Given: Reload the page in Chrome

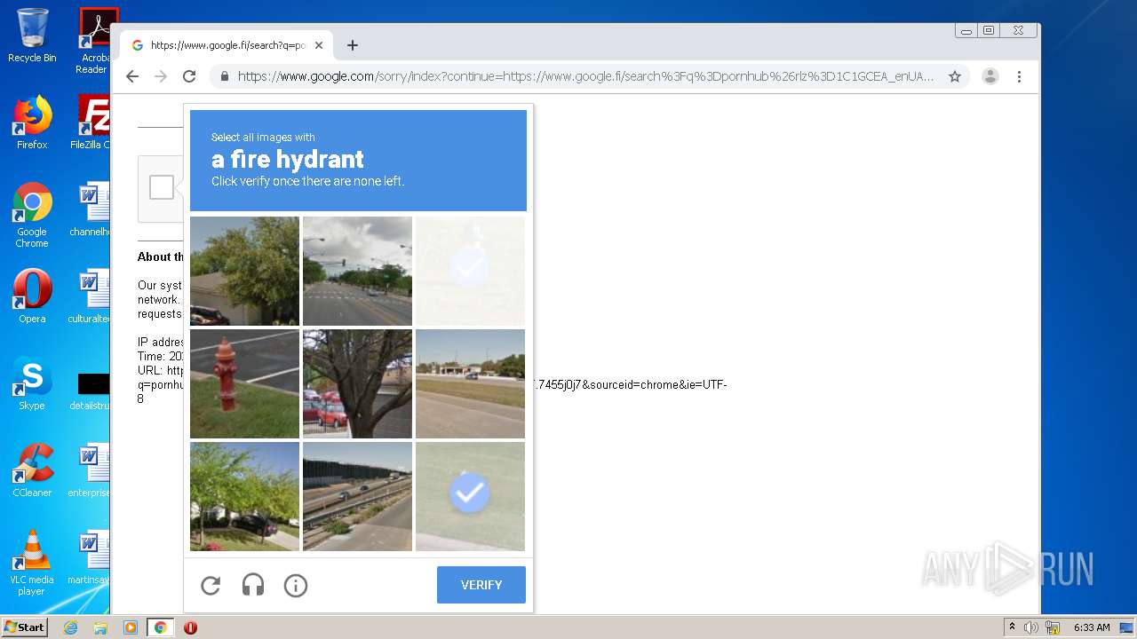Looking at the screenshot, I should coord(189,76).
